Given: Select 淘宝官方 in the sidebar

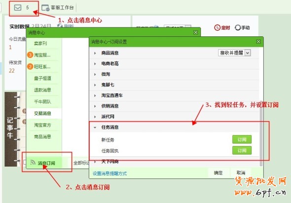Looking at the screenshot, I should [x=42, y=125].
